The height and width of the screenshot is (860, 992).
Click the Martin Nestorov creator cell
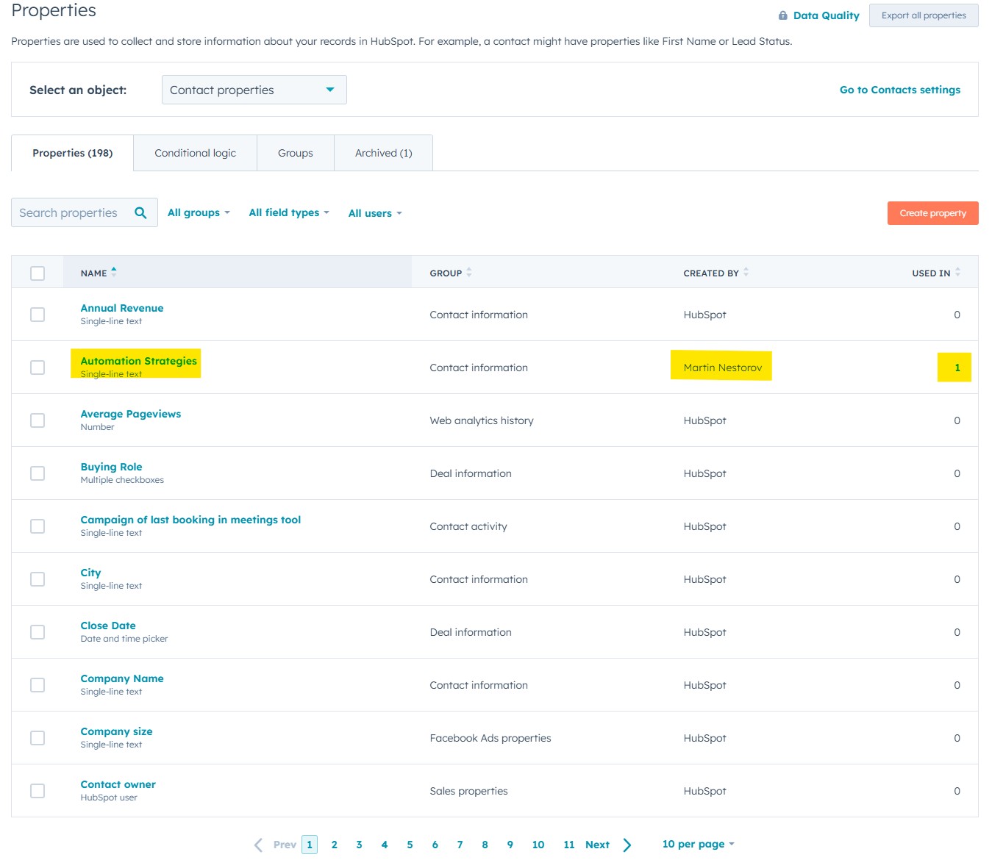(x=722, y=368)
